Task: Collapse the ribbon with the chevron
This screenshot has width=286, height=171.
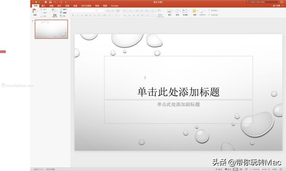Action: 283,6
